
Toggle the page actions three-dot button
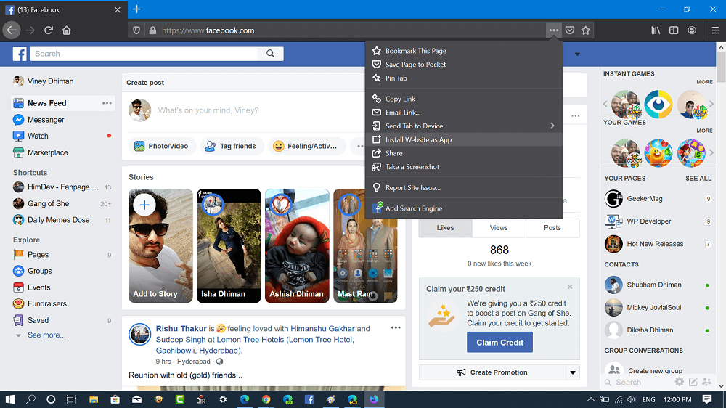(554, 30)
